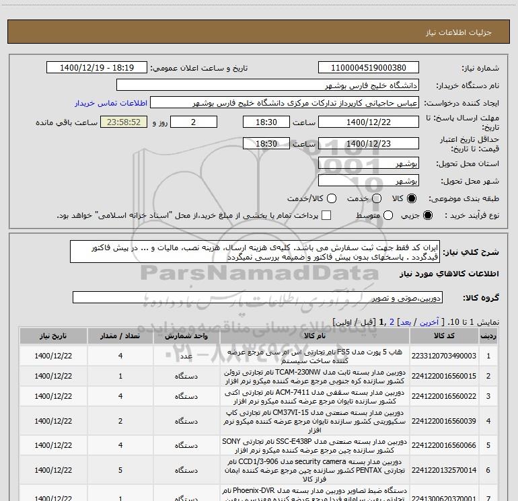Go to بعد page link
Viewport: 518px width, 501px height.
pos(406,322)
